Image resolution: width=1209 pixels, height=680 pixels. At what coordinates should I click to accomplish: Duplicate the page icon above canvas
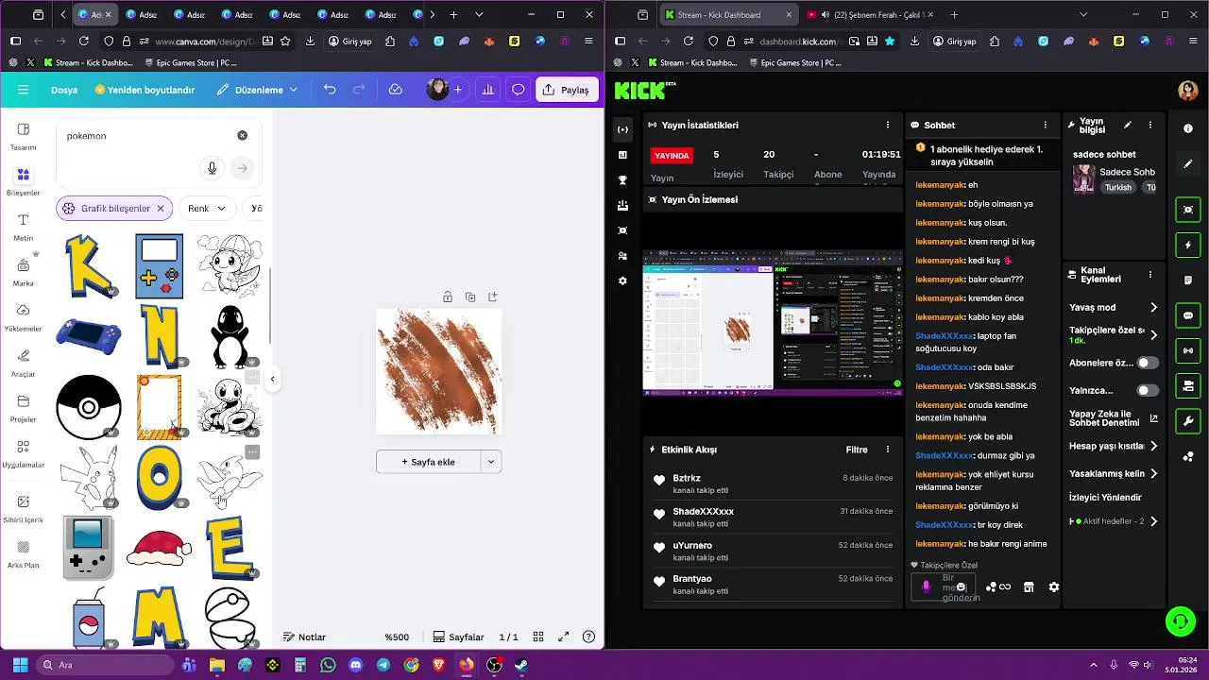coord(470,297)
